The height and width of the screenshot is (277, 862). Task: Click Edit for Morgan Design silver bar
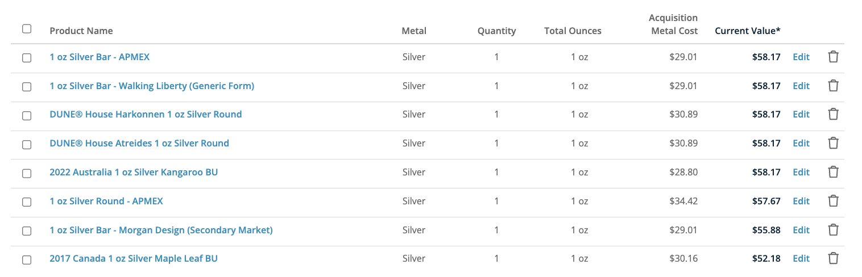point(801,230)
